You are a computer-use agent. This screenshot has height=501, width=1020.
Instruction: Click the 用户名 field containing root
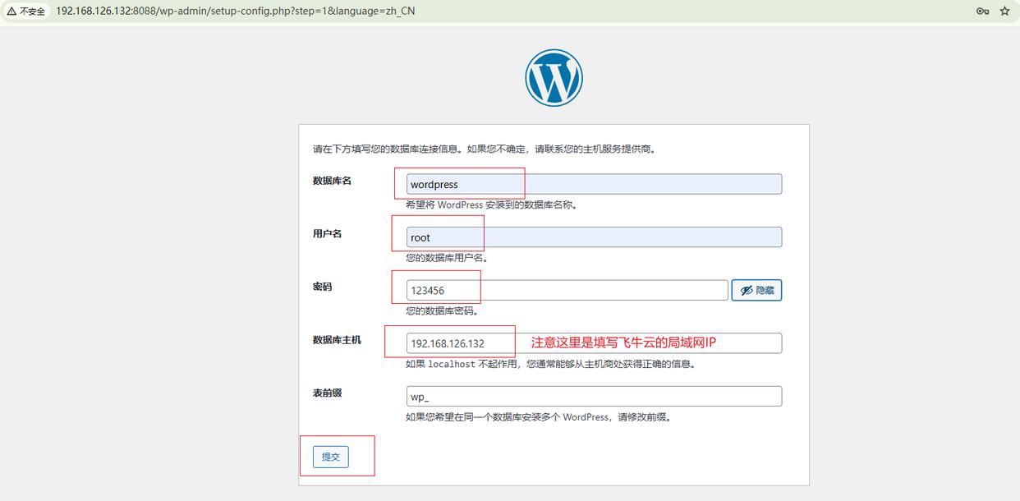pos(594,237)
